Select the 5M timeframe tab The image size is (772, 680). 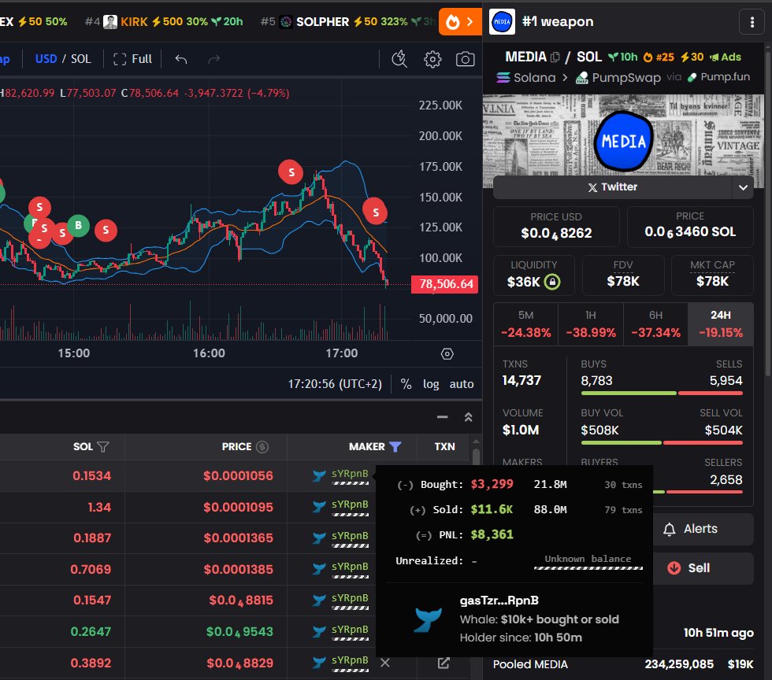[x=526, y=324]
